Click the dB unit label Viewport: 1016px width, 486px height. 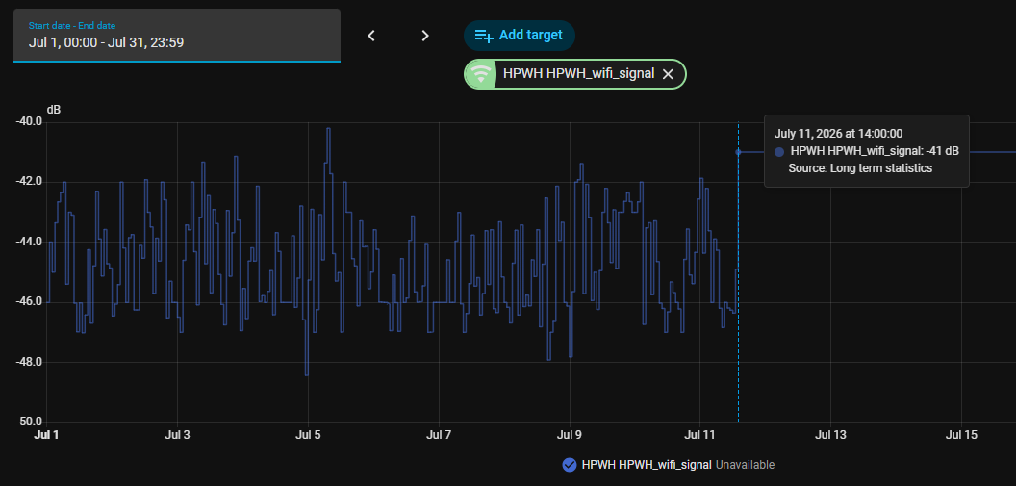tap(54, 110)
